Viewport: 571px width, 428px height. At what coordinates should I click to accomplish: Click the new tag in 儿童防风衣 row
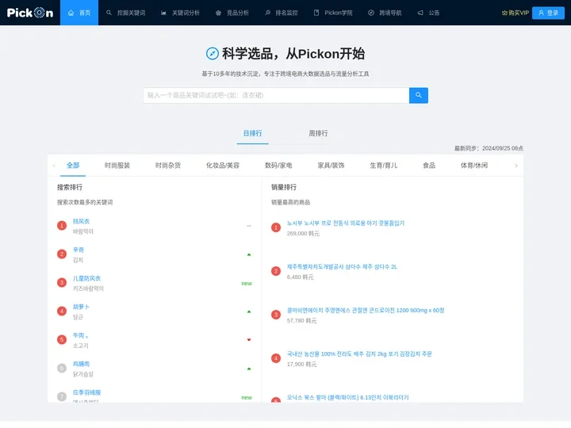(247, 283)
